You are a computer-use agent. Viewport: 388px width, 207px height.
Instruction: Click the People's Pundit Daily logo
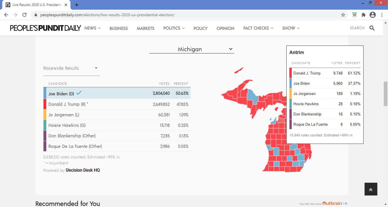[x=46, y=28]
